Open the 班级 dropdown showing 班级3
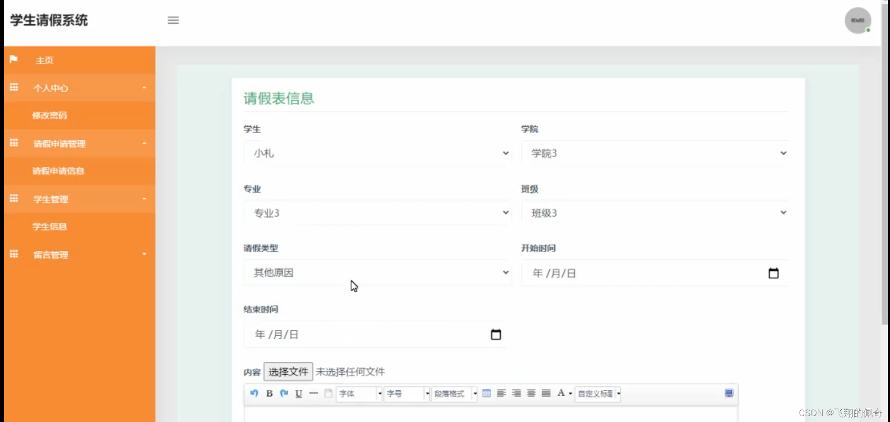Image resolution: width=890 pixels, height=422 pixels. pos(655,213)
